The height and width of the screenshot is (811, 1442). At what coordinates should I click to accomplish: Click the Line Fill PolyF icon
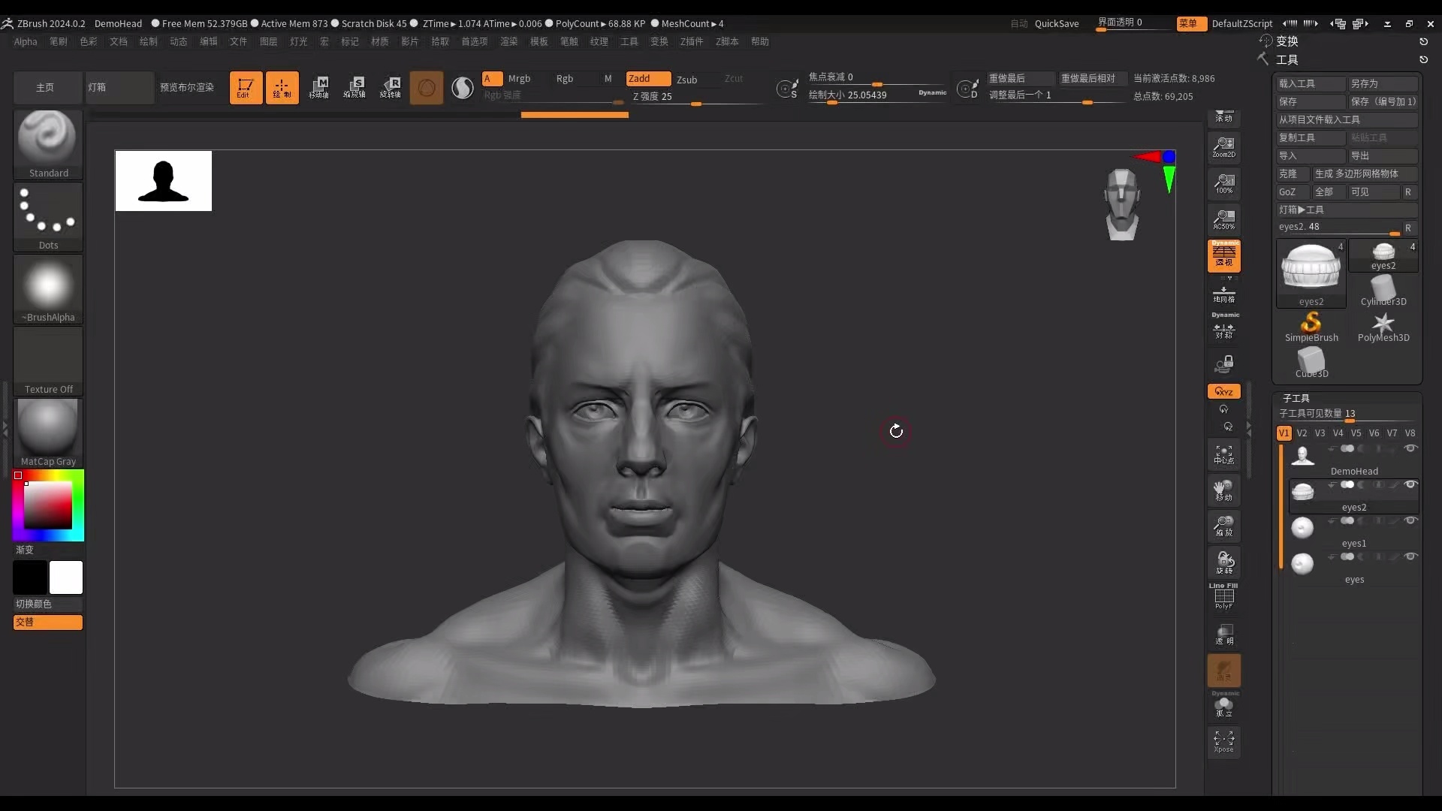tap(1224, 595)
